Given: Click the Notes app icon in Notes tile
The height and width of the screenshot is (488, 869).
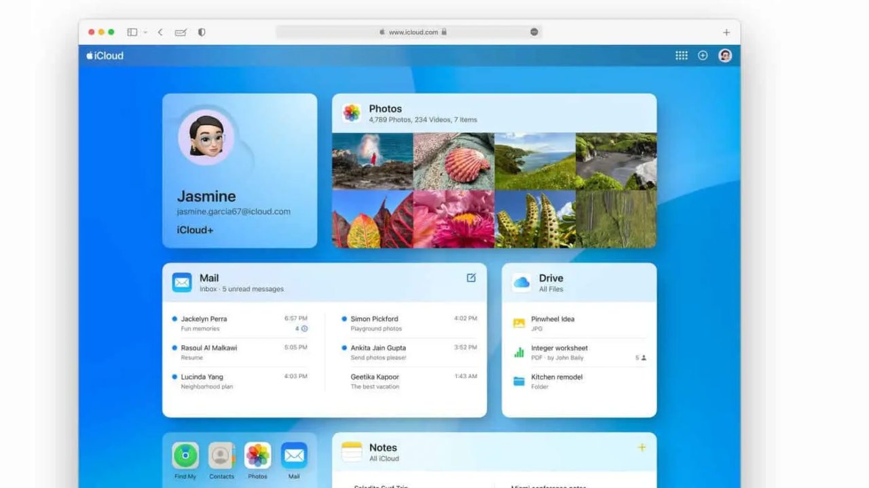Looking at the screenshot, I should point(352,451).
